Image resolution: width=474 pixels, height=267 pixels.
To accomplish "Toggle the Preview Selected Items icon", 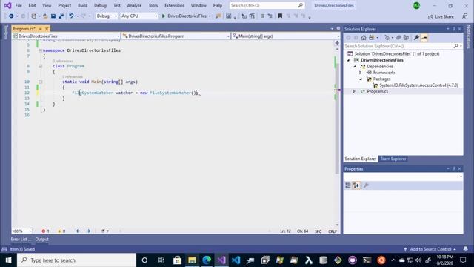I will coord(424,38).
